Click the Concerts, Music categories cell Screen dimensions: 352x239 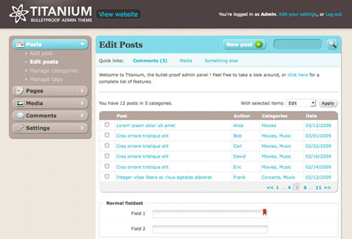[278, 177]
